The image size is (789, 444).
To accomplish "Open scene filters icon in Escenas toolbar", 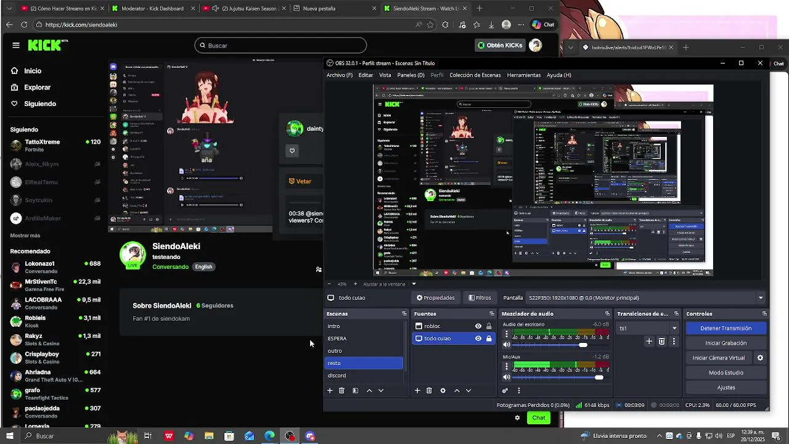I will [x=355, y=390].
